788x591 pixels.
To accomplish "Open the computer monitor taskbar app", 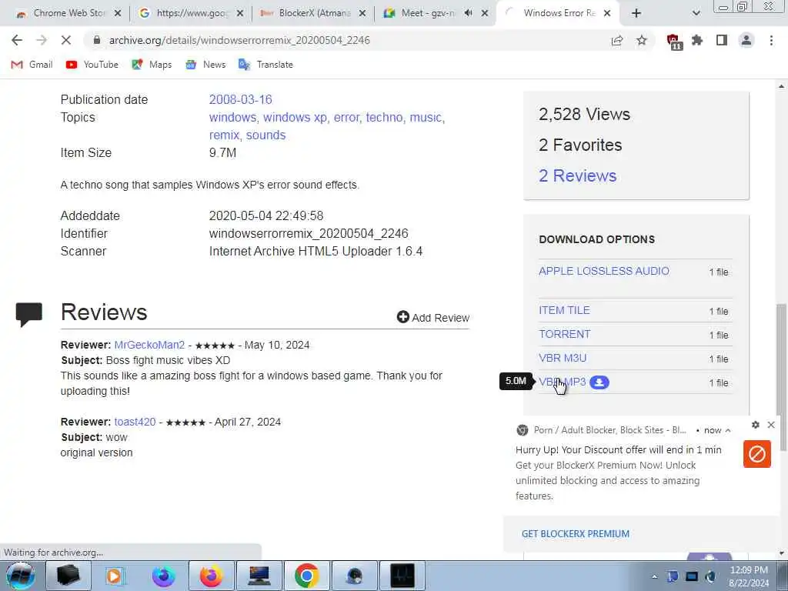I will pyautogui.click(x=259, y=576).
